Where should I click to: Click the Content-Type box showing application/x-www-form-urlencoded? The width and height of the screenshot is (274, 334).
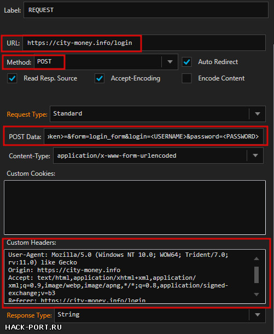point(158,156)
